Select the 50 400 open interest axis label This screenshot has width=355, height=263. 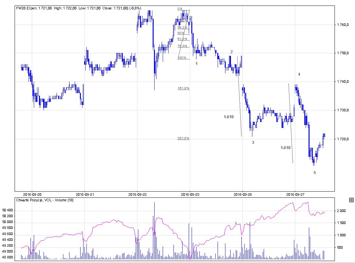pos(8,210)
